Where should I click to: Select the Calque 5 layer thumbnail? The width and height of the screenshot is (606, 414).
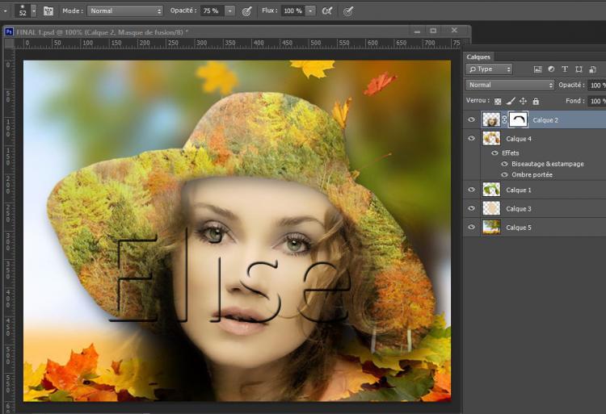pyautogui.click(x=491, y=228)
